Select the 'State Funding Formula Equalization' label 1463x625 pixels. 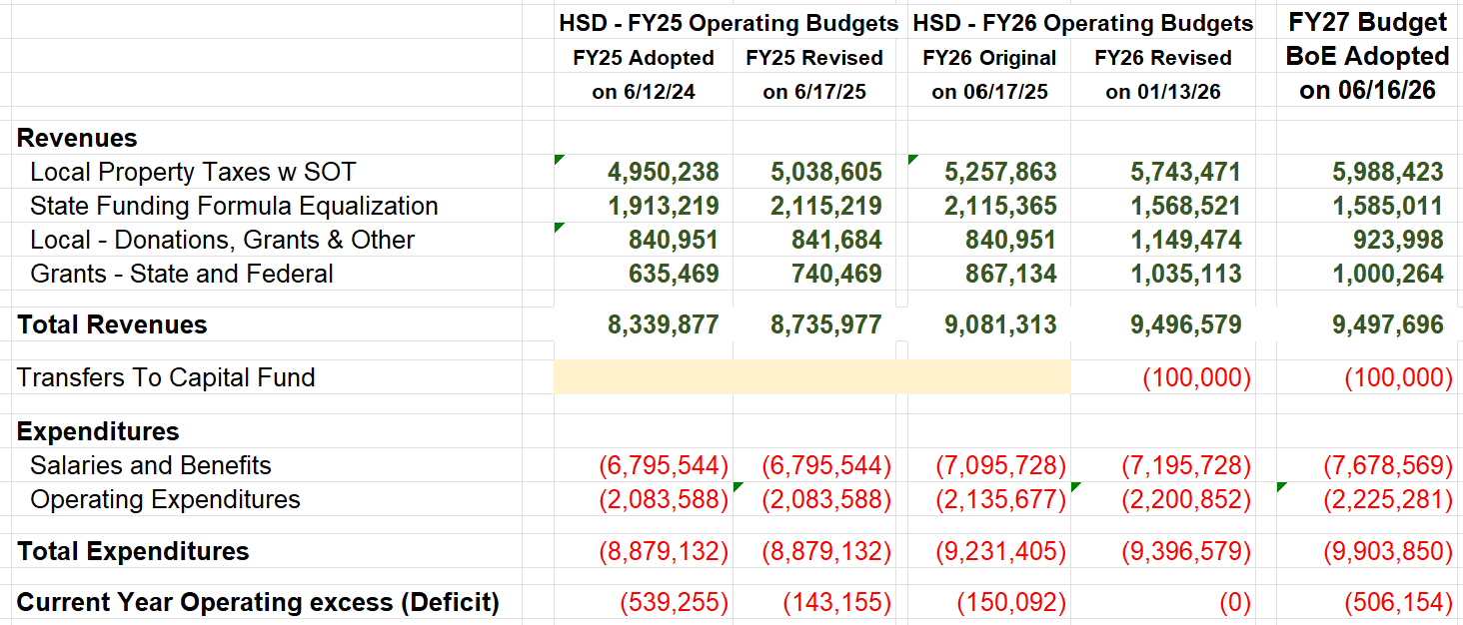pos(234,206)
